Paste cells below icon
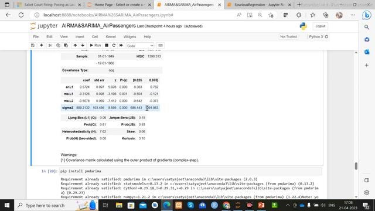Screen dimensions: 375x211 click(66, 46)
